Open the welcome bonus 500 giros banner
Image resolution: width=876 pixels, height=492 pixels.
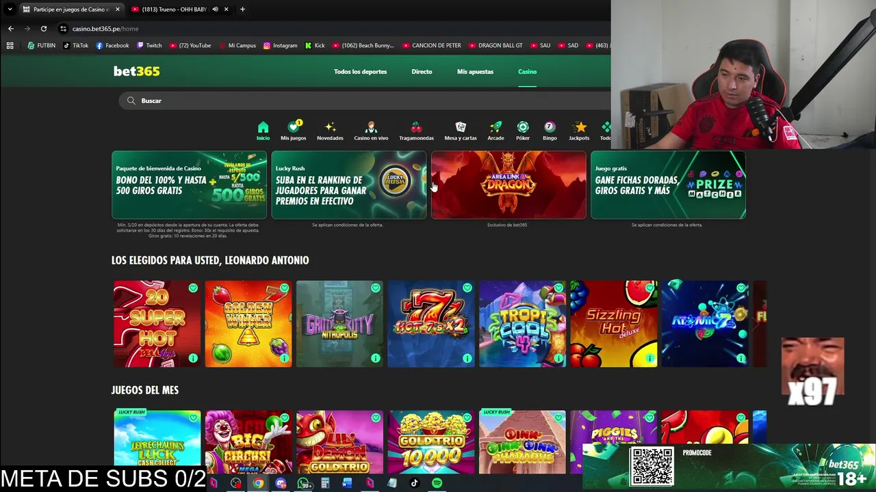pyautogui.click(x=189, y=184)
